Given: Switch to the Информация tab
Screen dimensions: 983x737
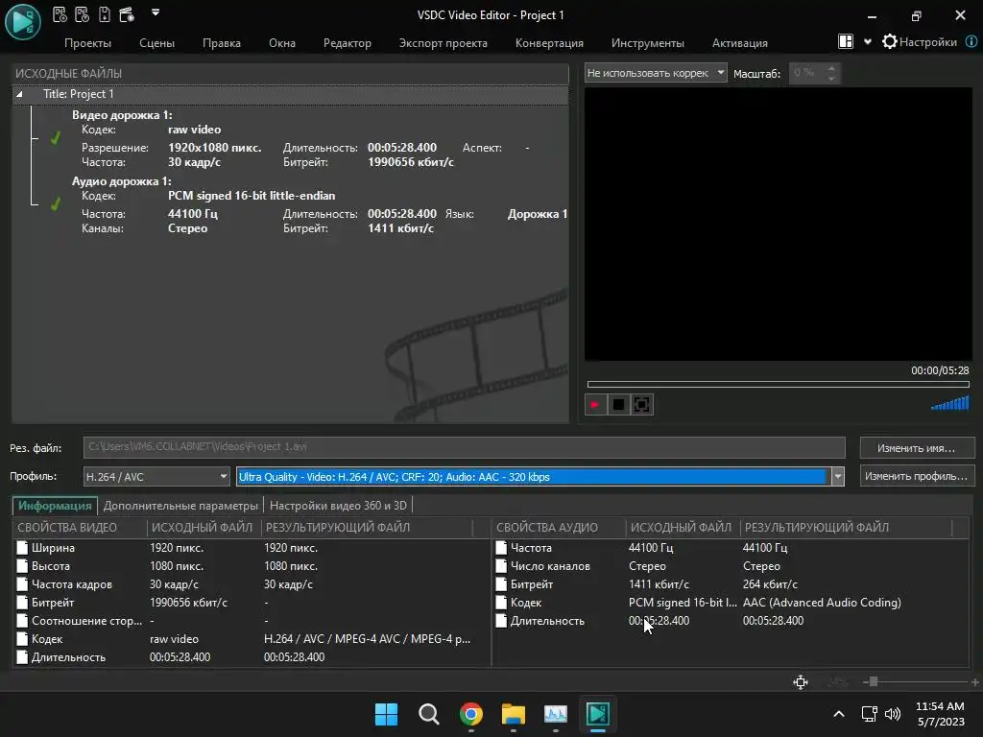Looking at the screenshot, I should [55, 505].
